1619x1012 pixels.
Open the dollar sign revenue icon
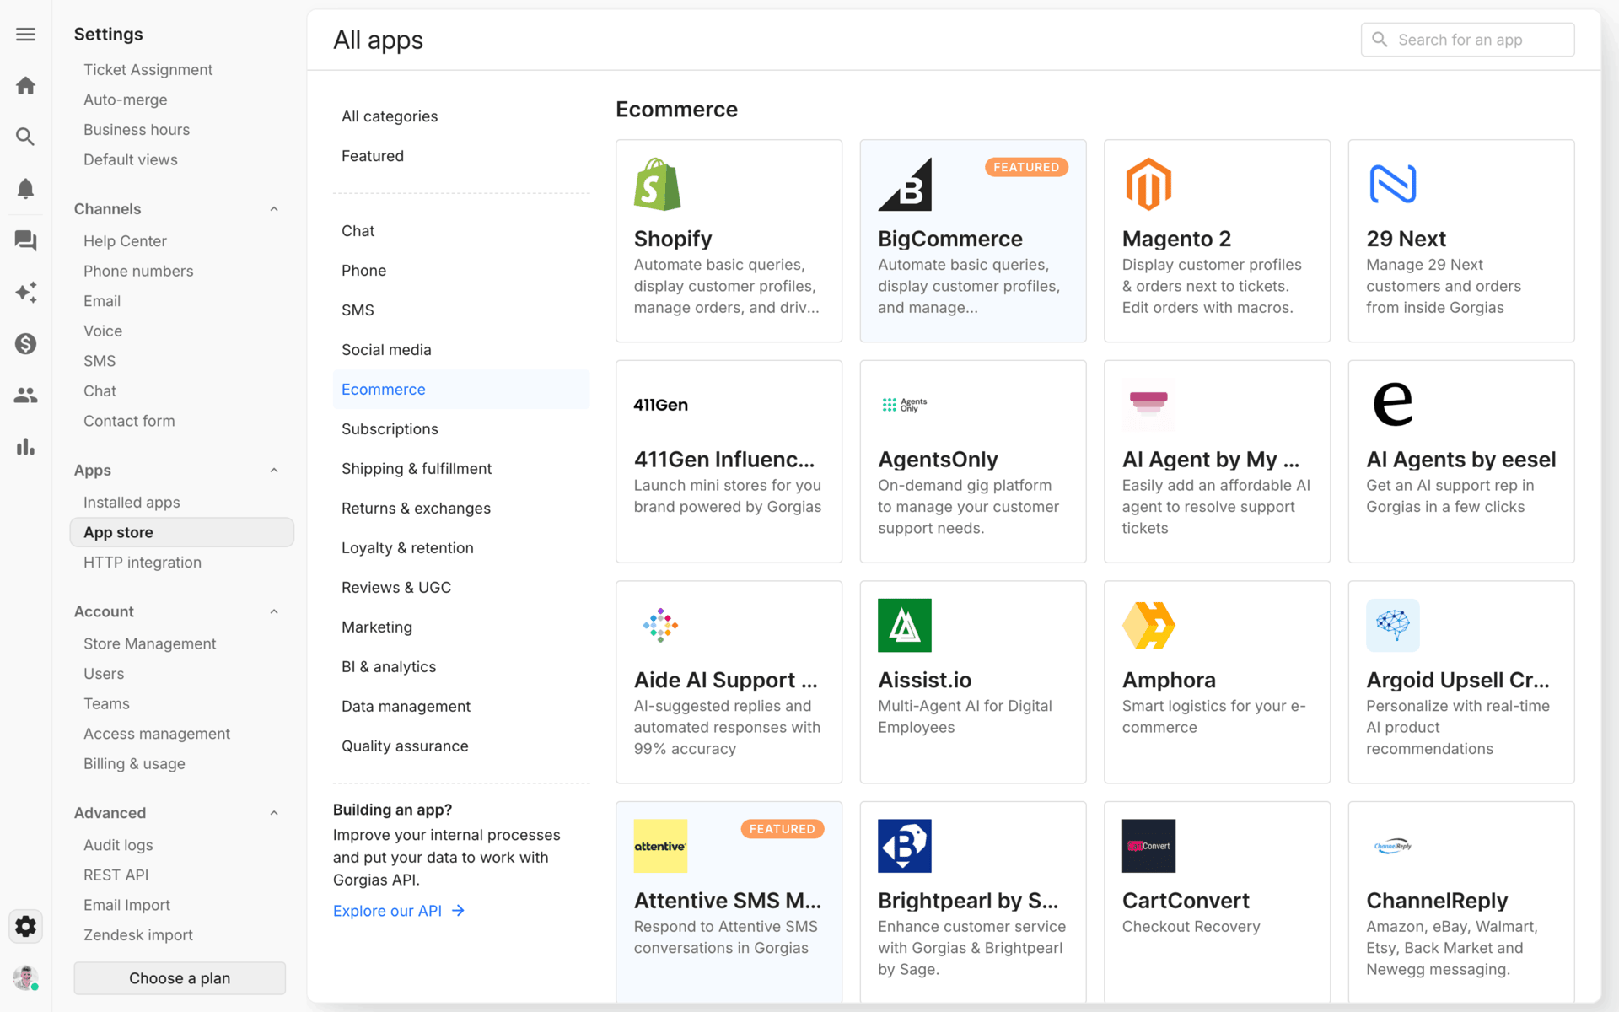point(25,343)
